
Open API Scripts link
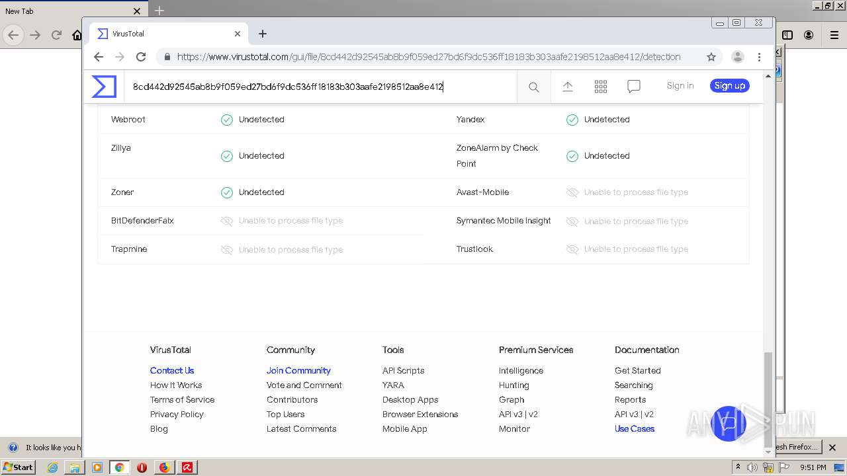pos(404,371)
